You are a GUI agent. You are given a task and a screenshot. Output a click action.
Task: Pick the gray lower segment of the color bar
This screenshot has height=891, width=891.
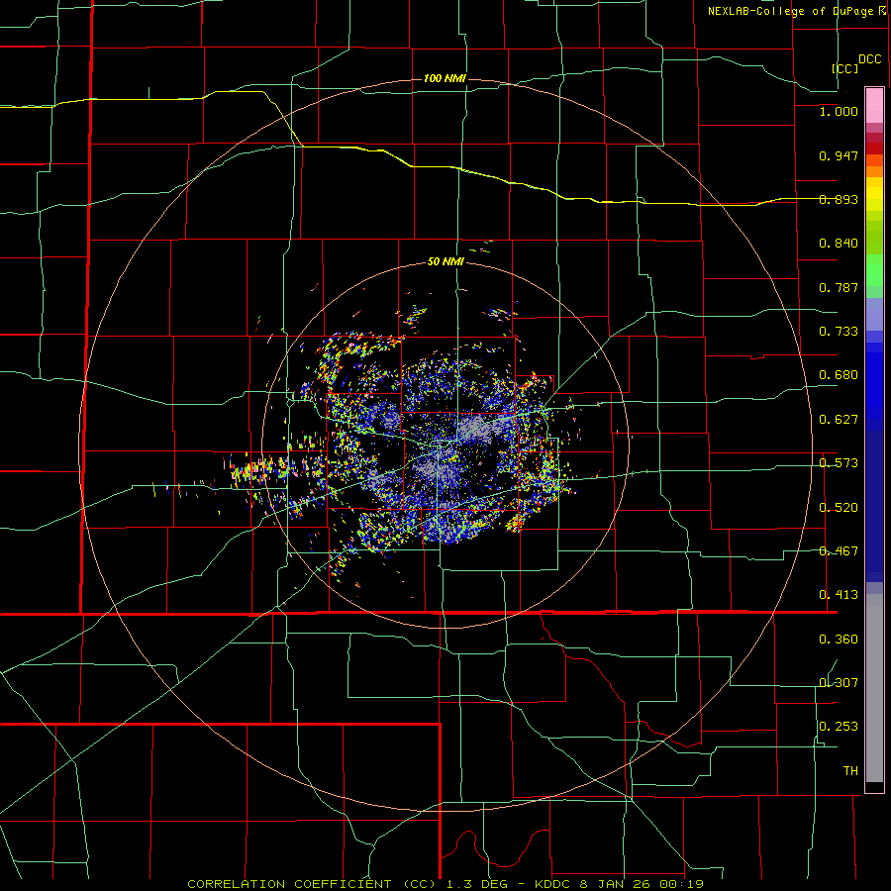(x=874, y=688)
